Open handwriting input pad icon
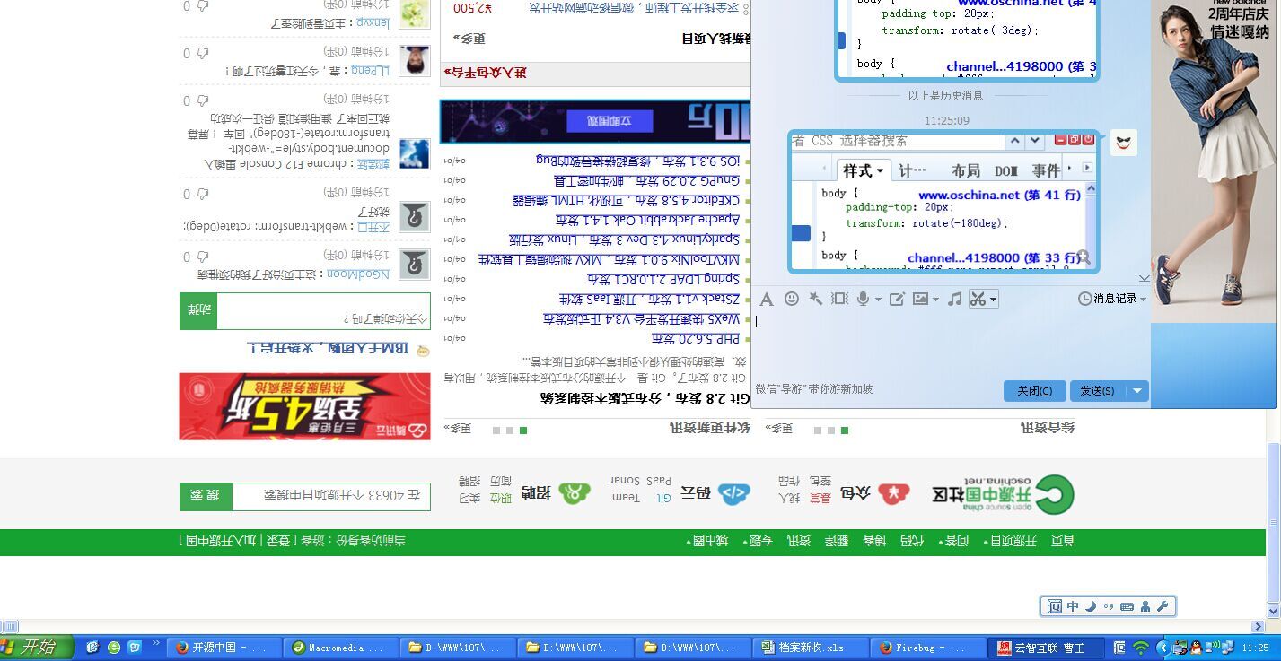The height and width of the screenshot is (661, 1281). [896, 299]
